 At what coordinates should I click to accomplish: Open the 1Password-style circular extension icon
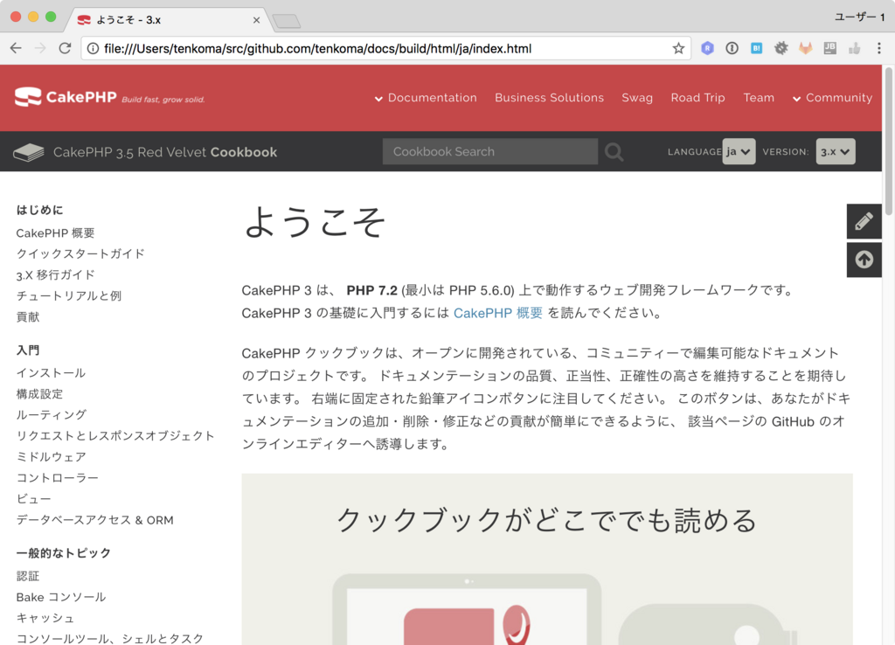pyautogui.click(x=732, y=49)
